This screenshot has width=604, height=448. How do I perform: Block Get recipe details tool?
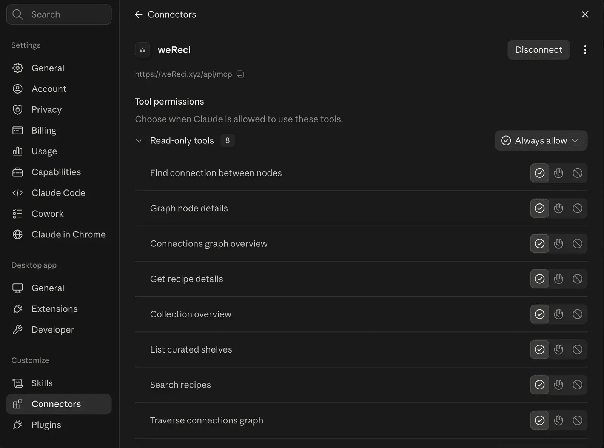click(x=577, y=279)
